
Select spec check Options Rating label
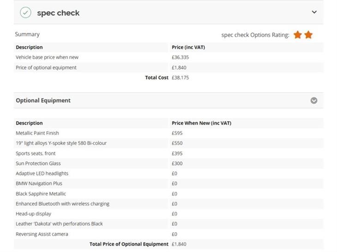255,35
